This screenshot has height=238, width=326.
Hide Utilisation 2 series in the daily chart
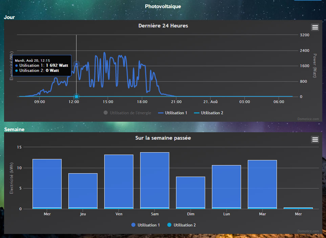(208, 113)
